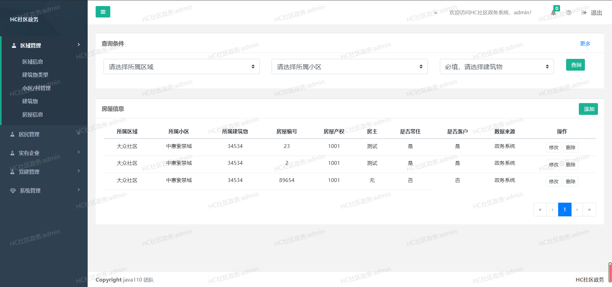Open the 建筑物类型 menu item

point(35,75)
